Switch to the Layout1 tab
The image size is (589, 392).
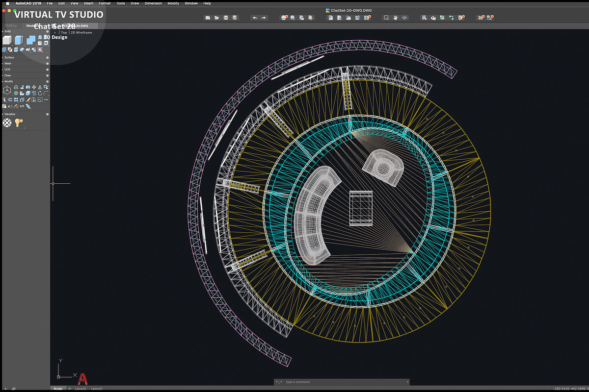click(x=80, y=389)
